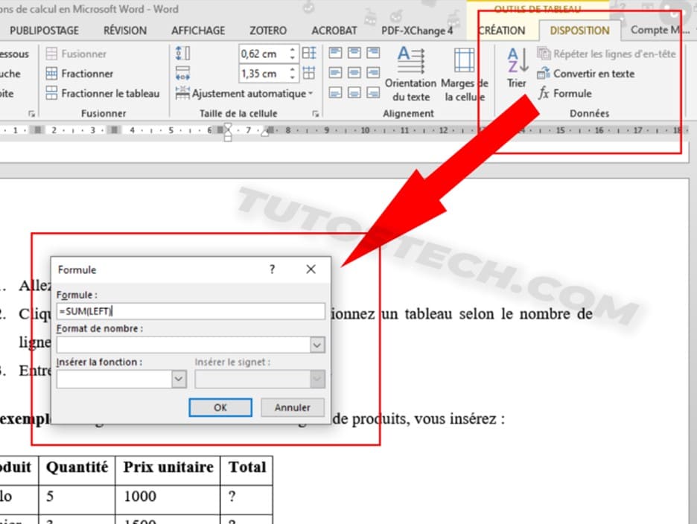The height and width of the screenshot is (524, 697).
Task: Switch to the CRÉATION ribbon tab
Action: 503,31
